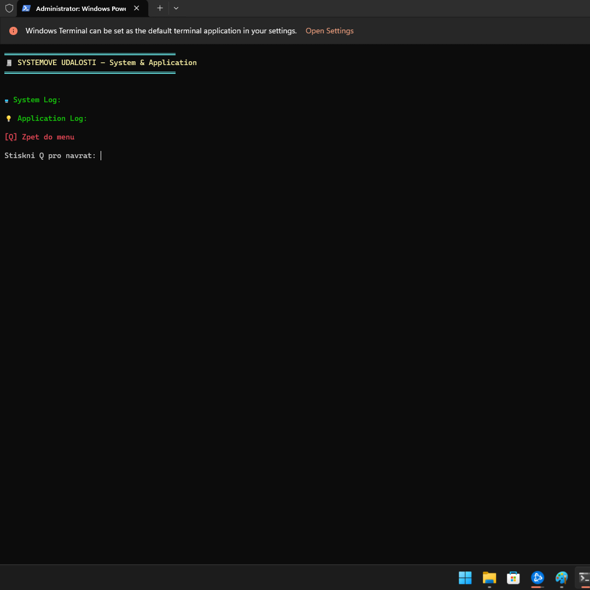The image size is (590, 590).
Task: Expand the new tab profile dropdown
Action: pyautogui.click(x=176, y=8)
